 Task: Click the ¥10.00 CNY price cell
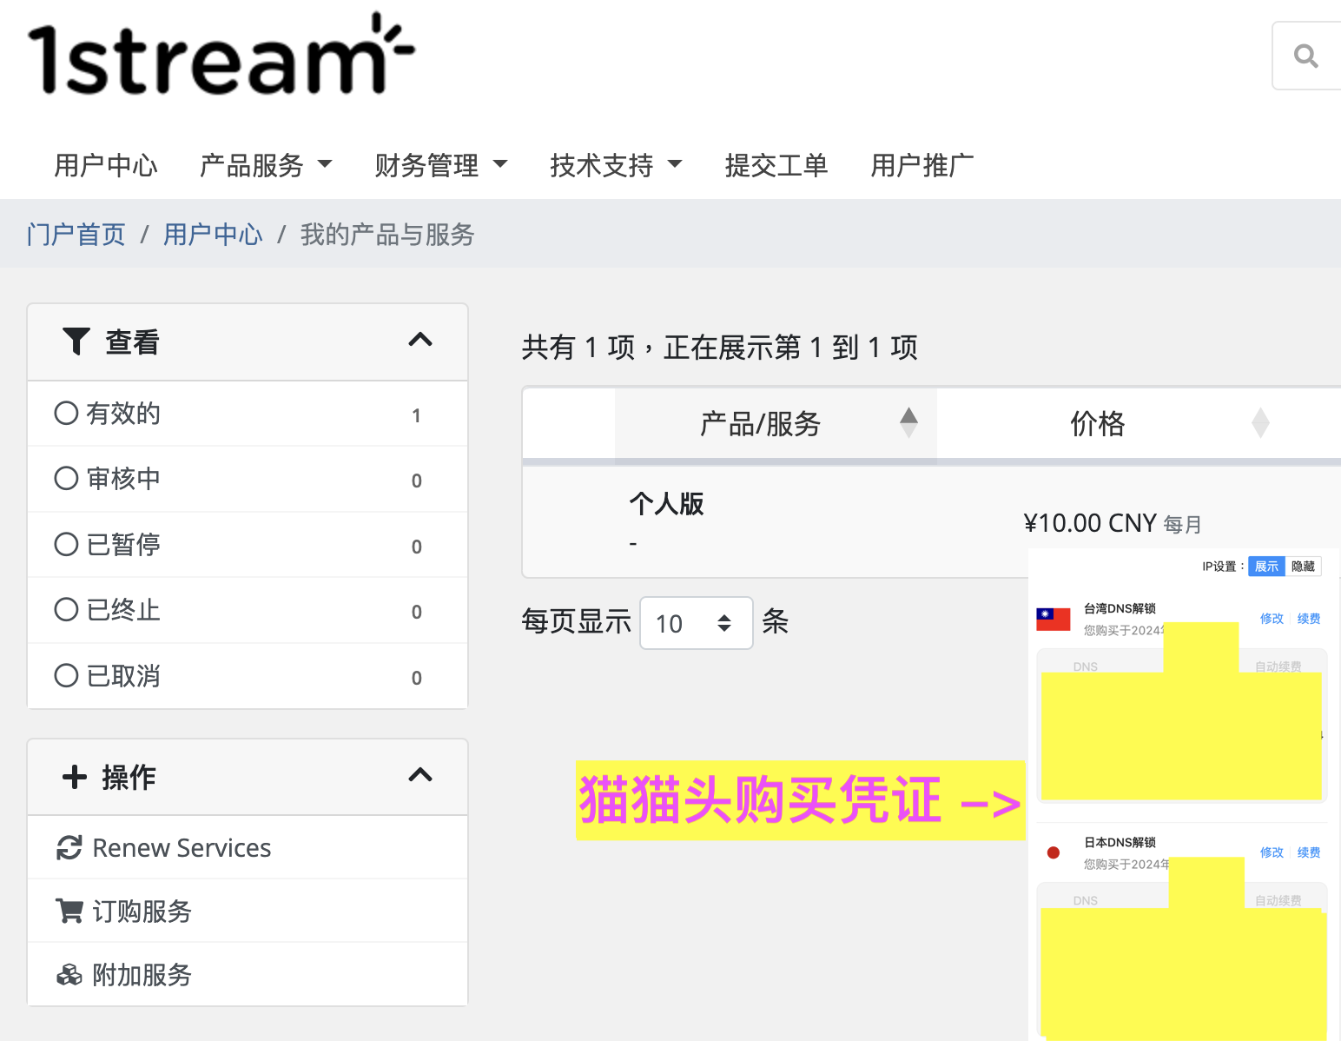[x=1113, y=523]
